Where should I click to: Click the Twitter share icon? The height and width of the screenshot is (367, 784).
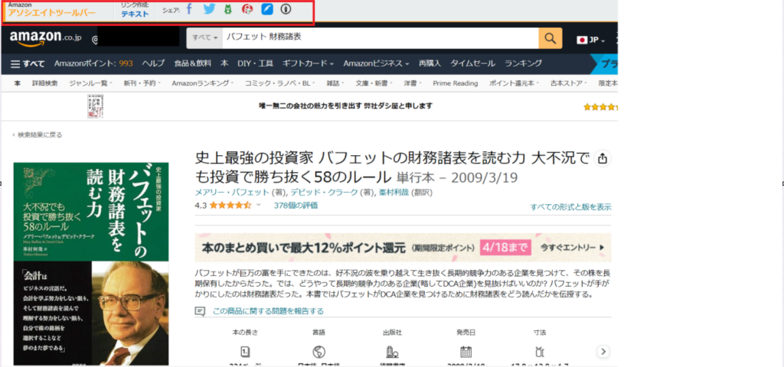coord(208,10)
